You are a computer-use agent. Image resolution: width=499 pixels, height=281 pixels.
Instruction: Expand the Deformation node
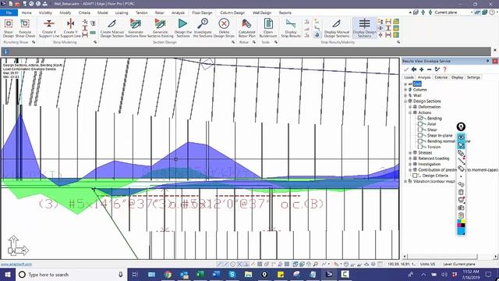pyautogui.click(x=410, y=107)
